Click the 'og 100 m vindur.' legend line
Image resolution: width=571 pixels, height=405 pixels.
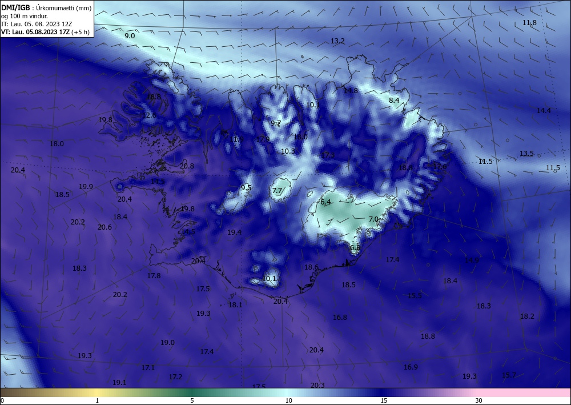[25, 16]
